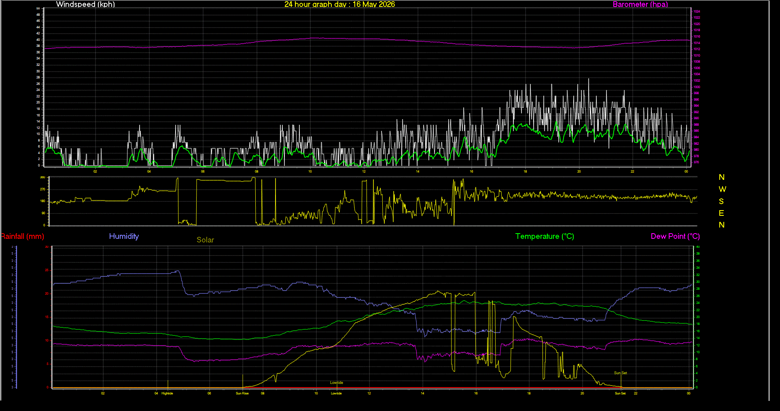Select the '24 hour graph day : 16 May 2026' heading

[340, 4]
